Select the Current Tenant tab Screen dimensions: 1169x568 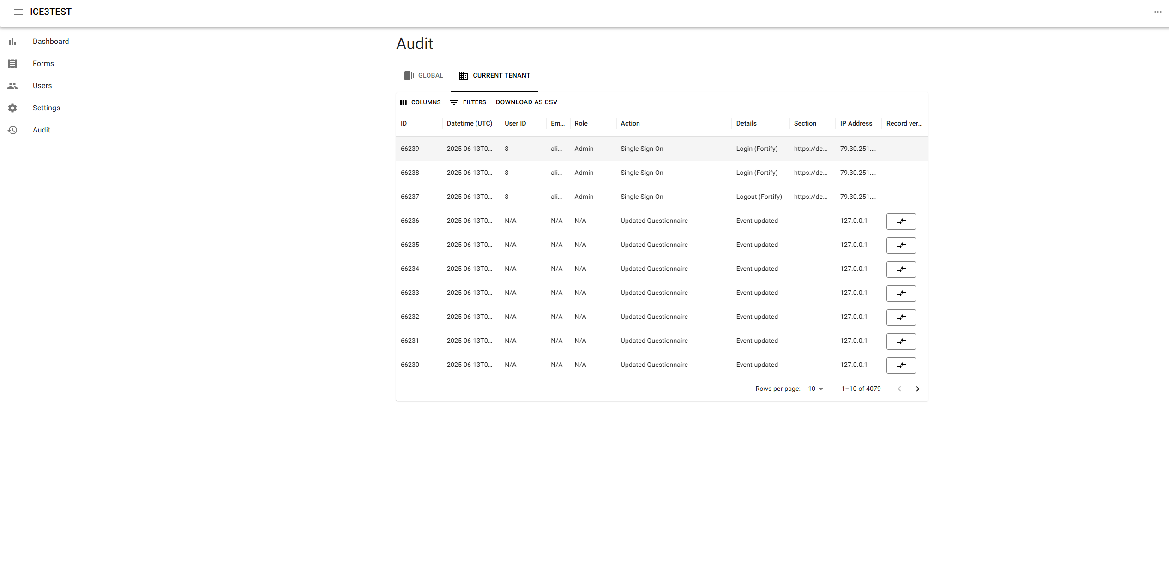click(494, 76)
